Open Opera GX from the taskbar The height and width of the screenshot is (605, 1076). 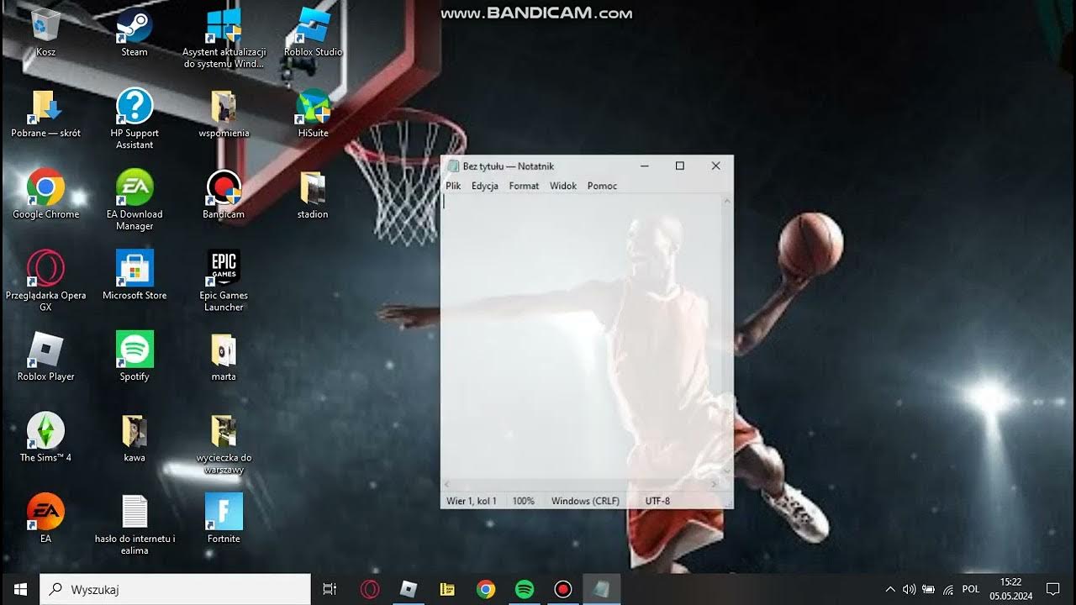click(369, 589)
